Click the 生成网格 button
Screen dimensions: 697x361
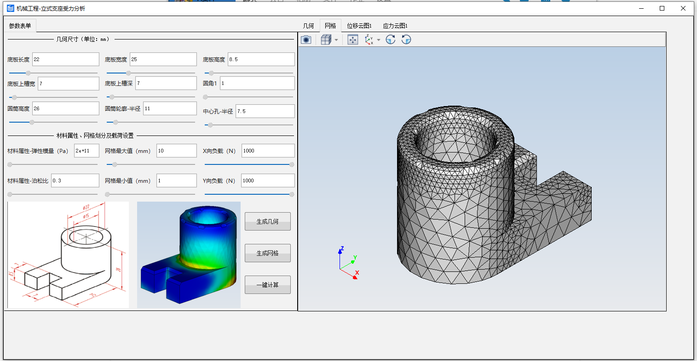click(x=268, y=253)
